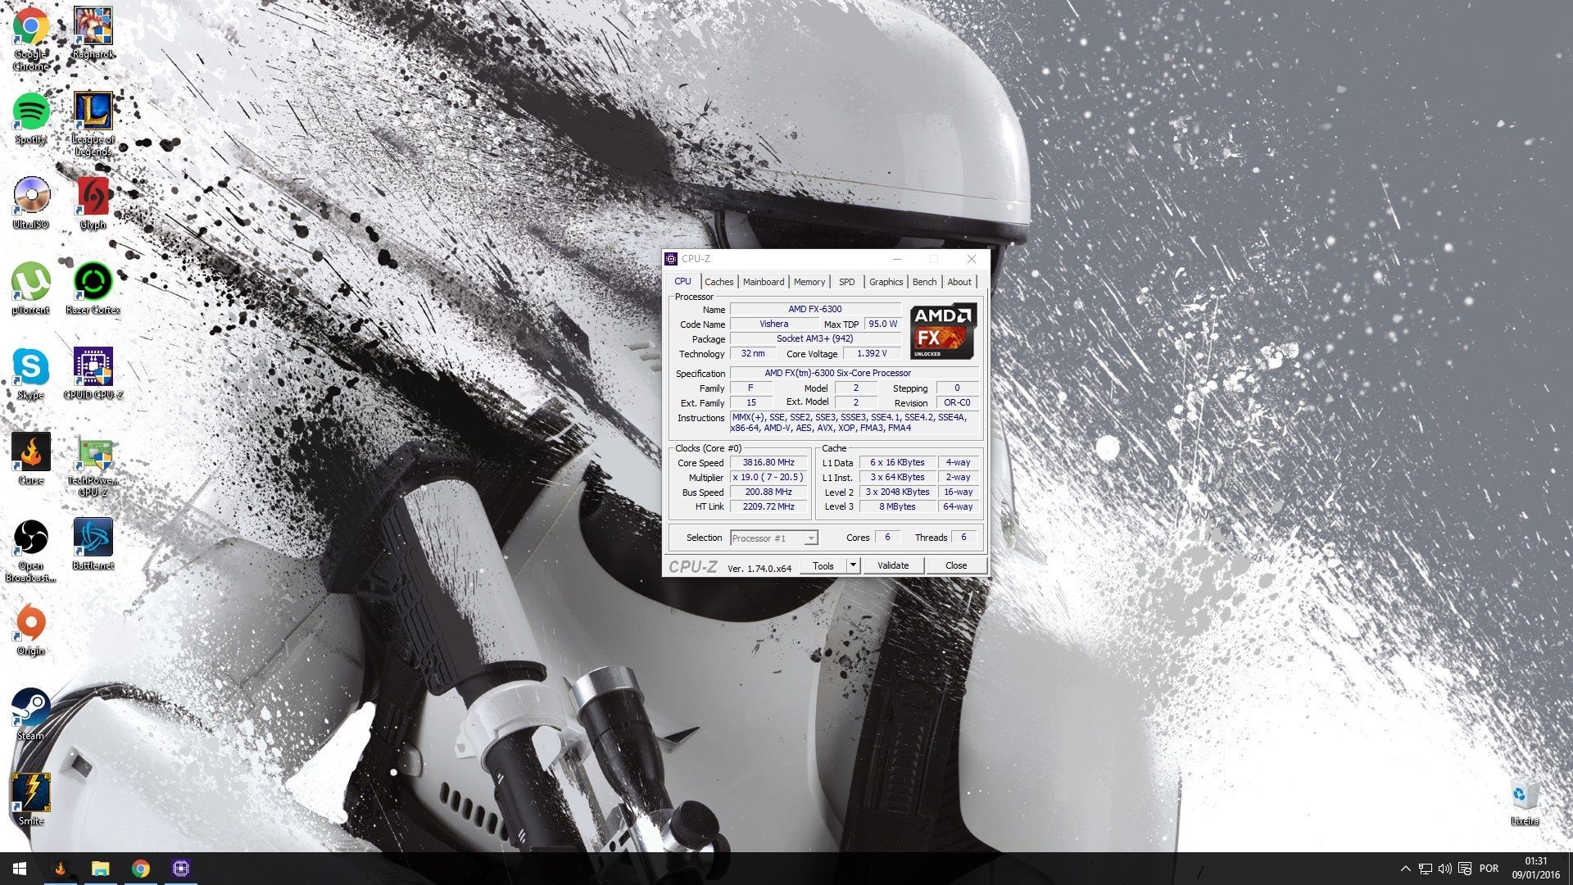Open the CPUID CPU-Z desktop shortcut
Viewport: 1573px width, 885px height.
(93, 374)
